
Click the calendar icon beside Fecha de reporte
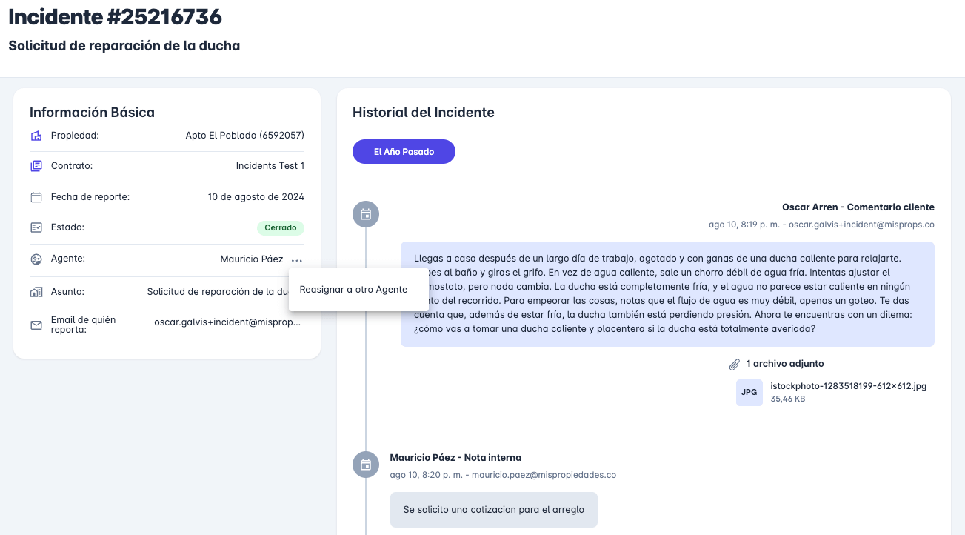click(36, 197)
